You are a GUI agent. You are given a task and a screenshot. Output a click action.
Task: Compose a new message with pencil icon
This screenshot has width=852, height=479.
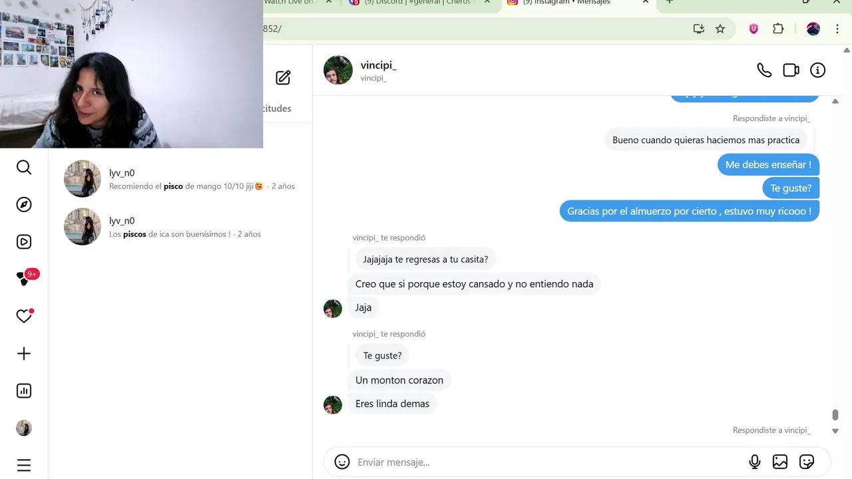283,78
